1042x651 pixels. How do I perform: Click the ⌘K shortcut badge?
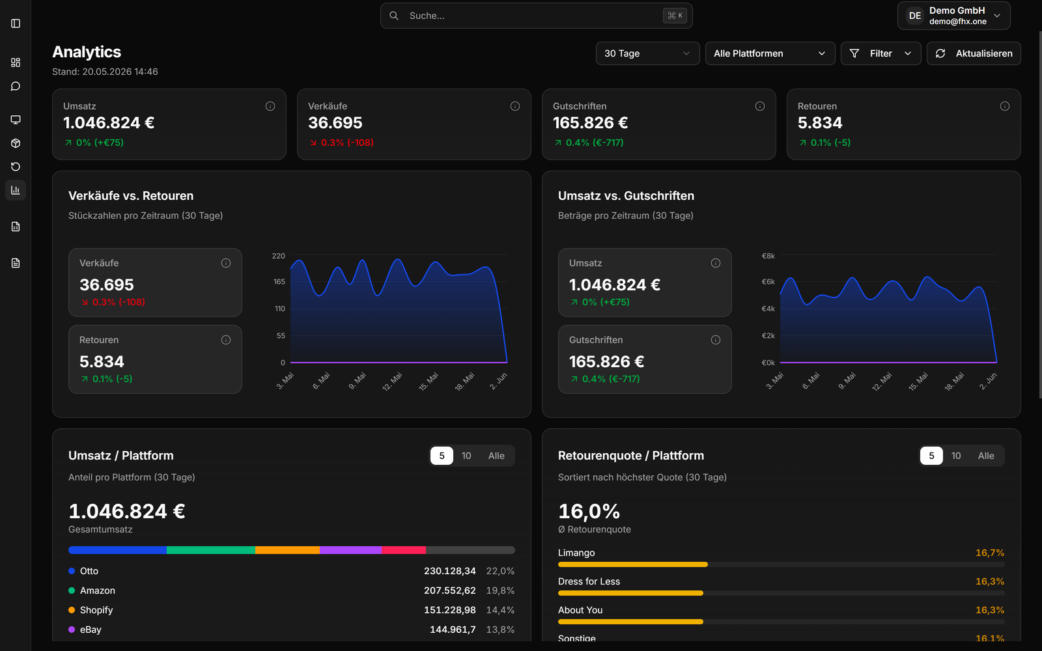[x=675, y=16]
